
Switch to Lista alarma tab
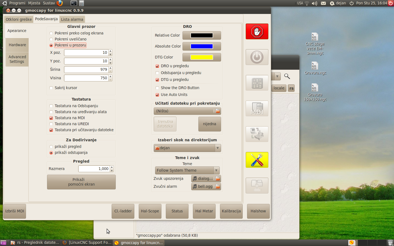[72, 19]
